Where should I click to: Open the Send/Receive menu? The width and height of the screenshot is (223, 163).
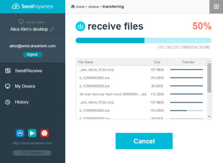(33, 71)
